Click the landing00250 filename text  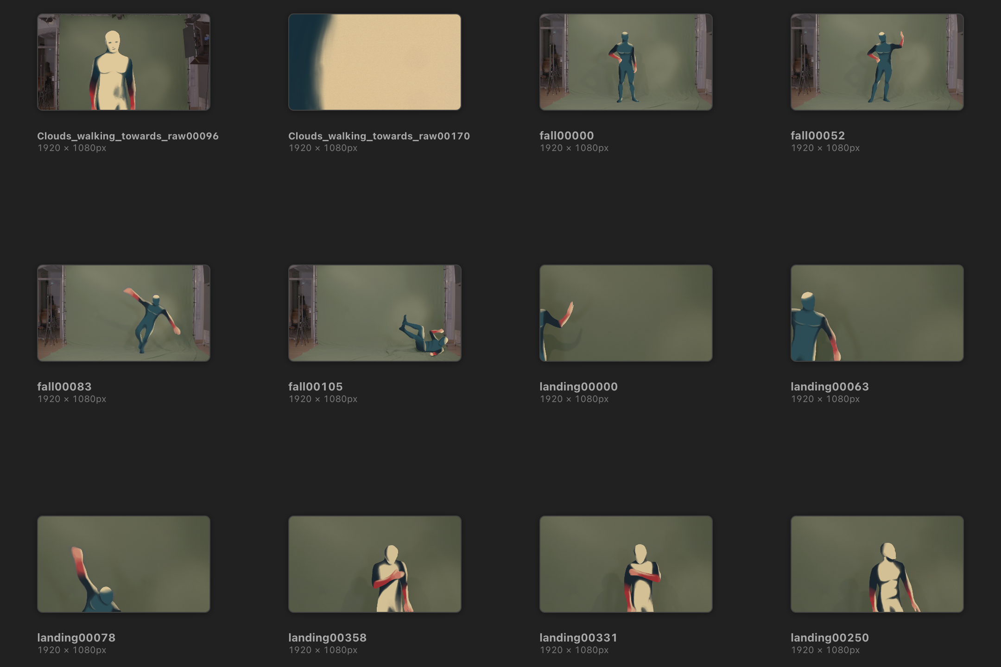click(x=830, y=638)
